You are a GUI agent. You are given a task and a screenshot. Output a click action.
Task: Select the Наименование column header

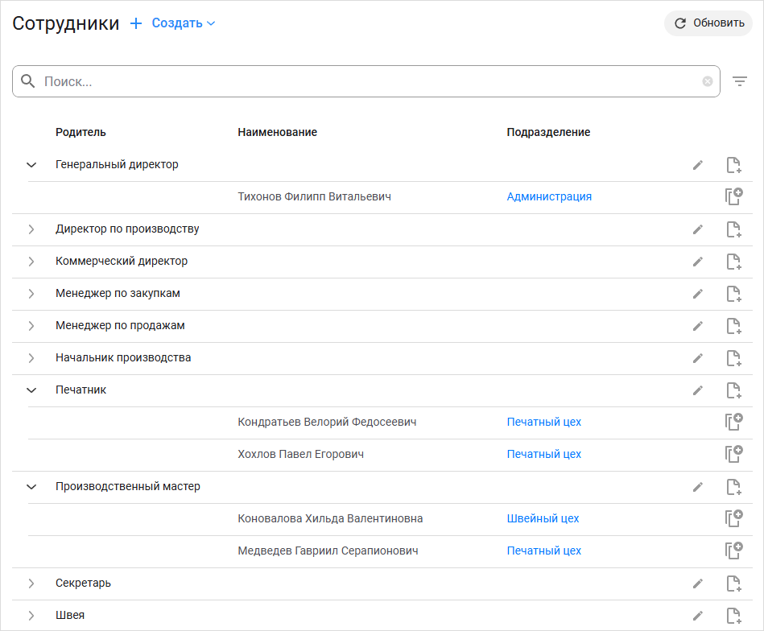276,132
